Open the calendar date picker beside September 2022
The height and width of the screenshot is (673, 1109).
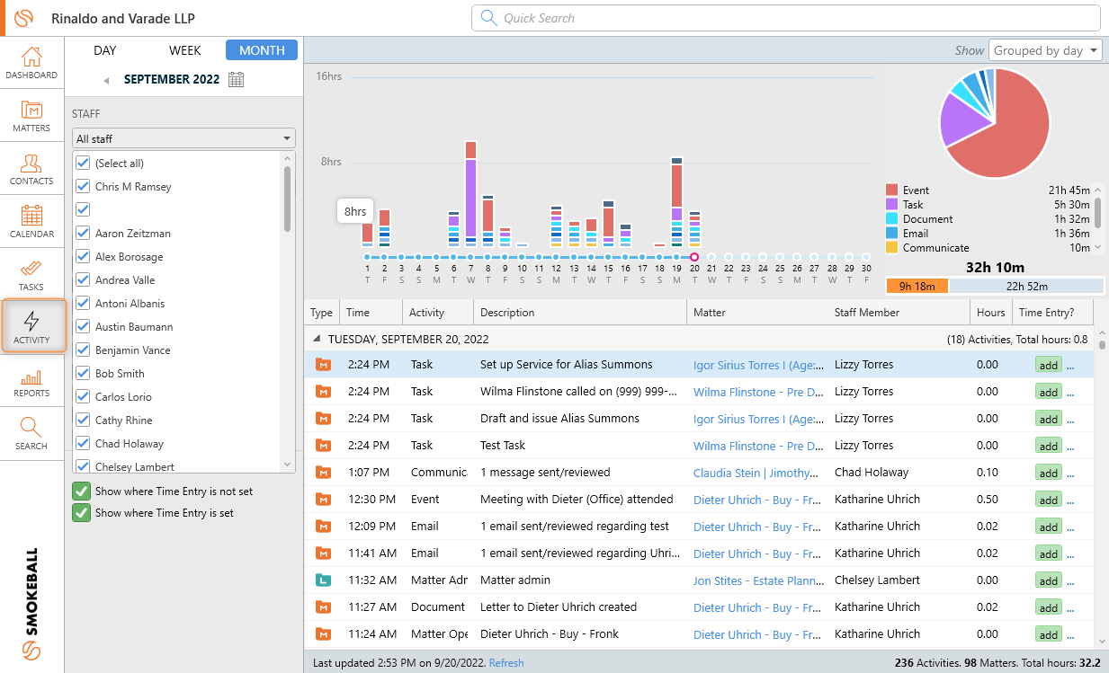coord(236,79)
